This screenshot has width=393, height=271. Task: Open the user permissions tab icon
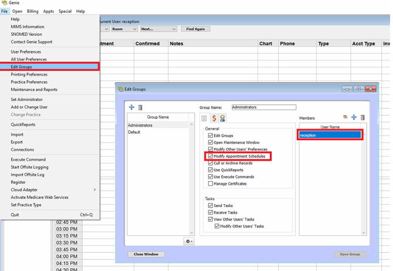click(x=223, y=118)
